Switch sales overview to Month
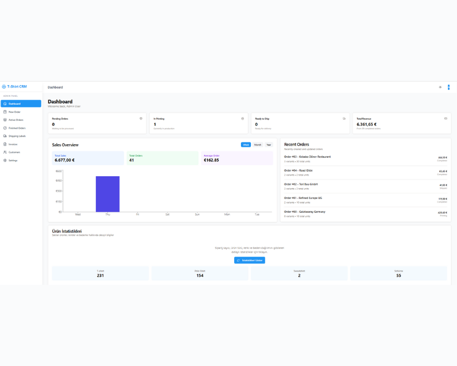Viewport: 457px width, 366px height. click(x=258, y=145)
